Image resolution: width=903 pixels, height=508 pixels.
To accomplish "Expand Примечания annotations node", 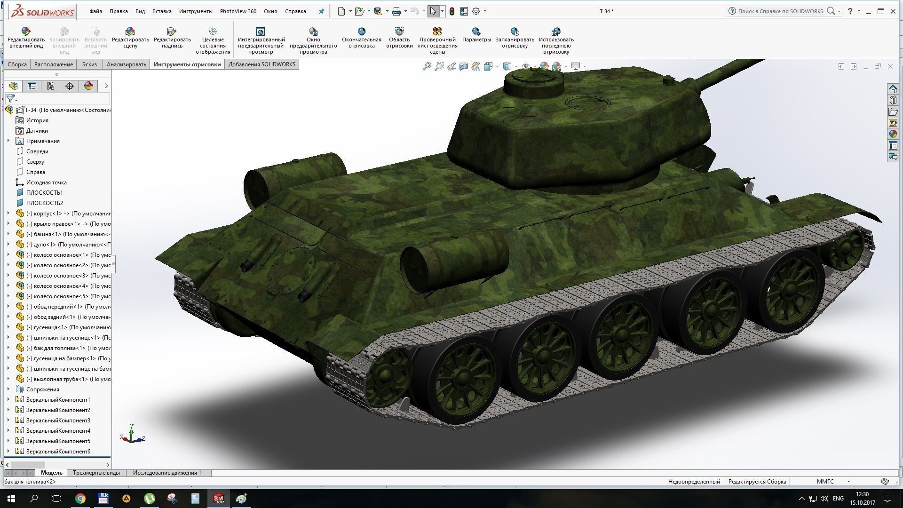I will (8, 141).
